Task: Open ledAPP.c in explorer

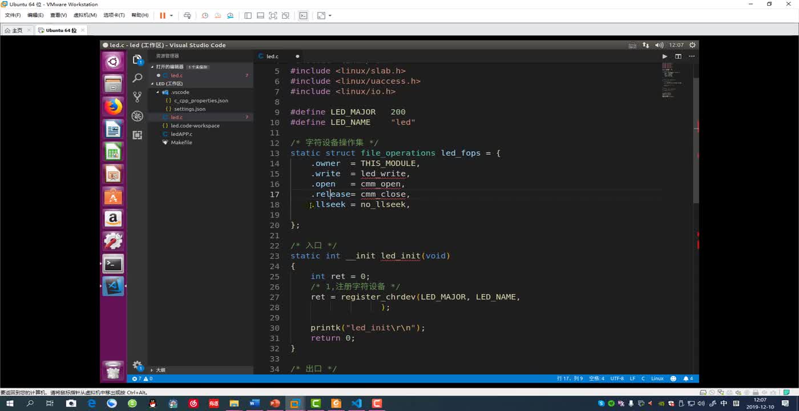Action: tap(181, 134)
